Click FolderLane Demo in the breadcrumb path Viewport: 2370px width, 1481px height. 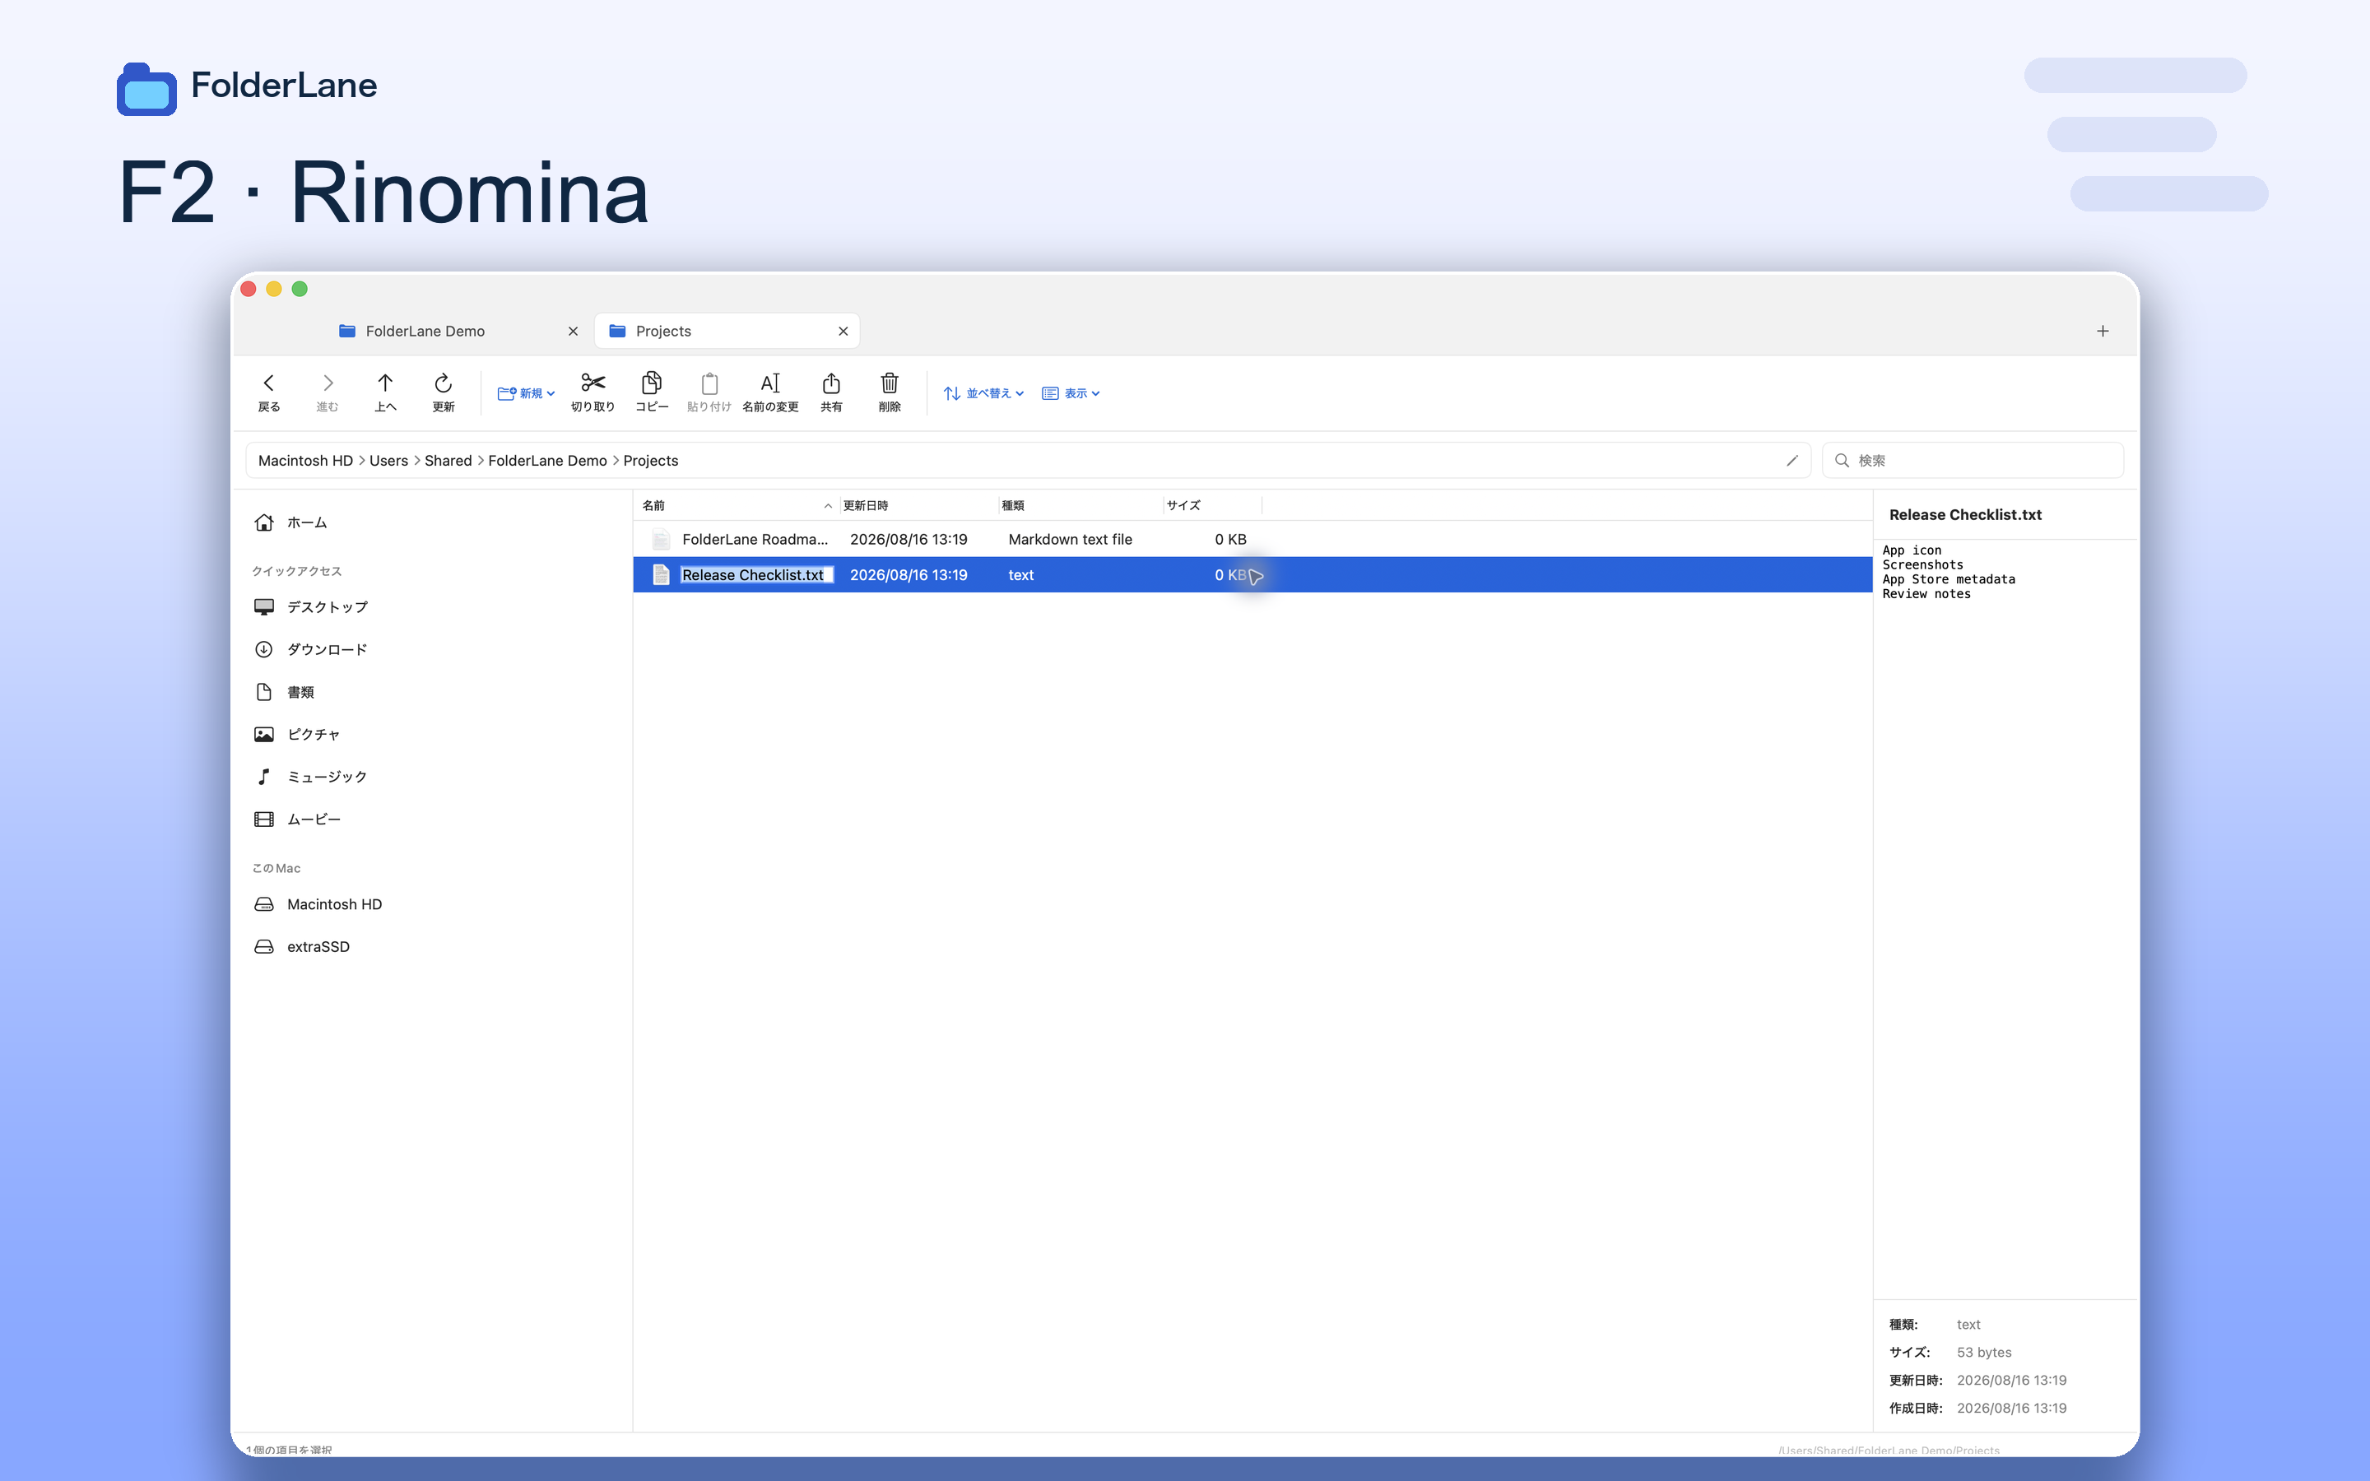[547, 461]
